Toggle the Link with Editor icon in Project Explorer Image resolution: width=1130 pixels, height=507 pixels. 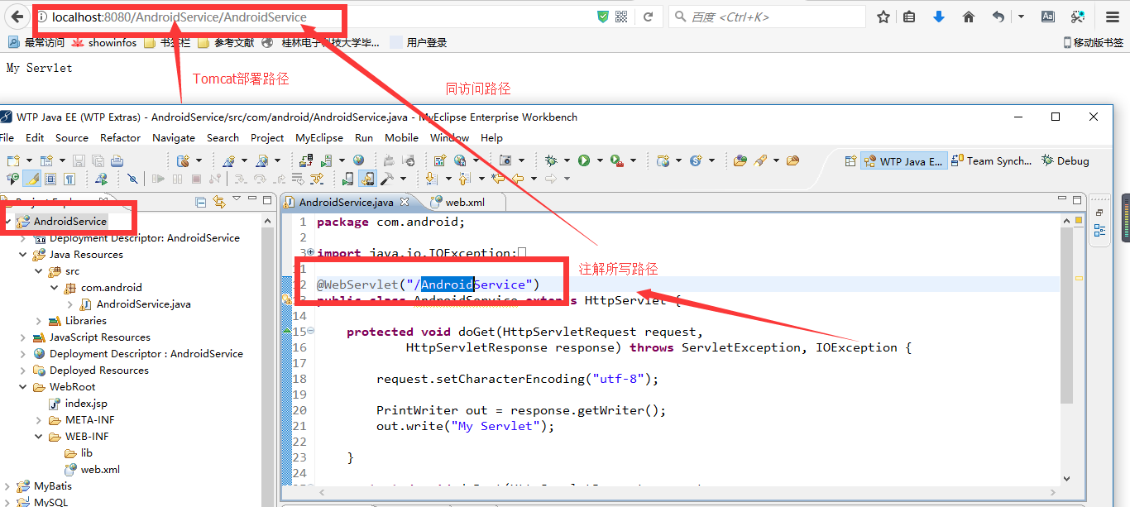[x=219, y=201]
